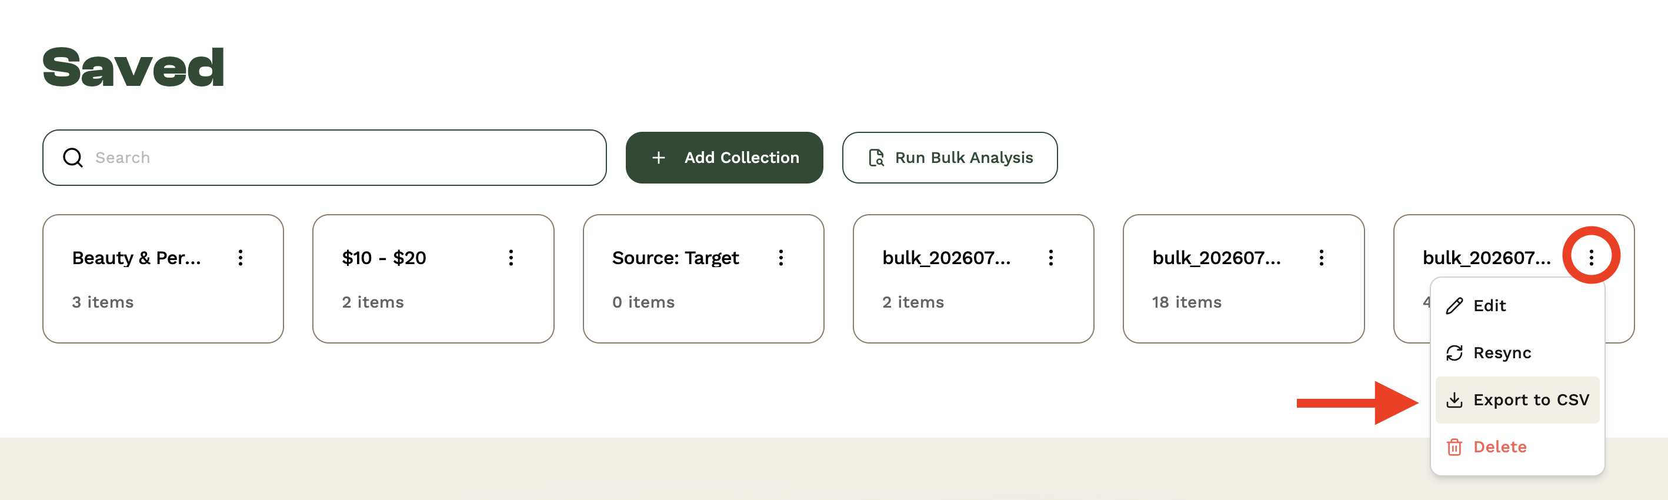Open kebab menu on $10 - $20 card
This screenshot has width=1668, height=500.
[511, 258]
